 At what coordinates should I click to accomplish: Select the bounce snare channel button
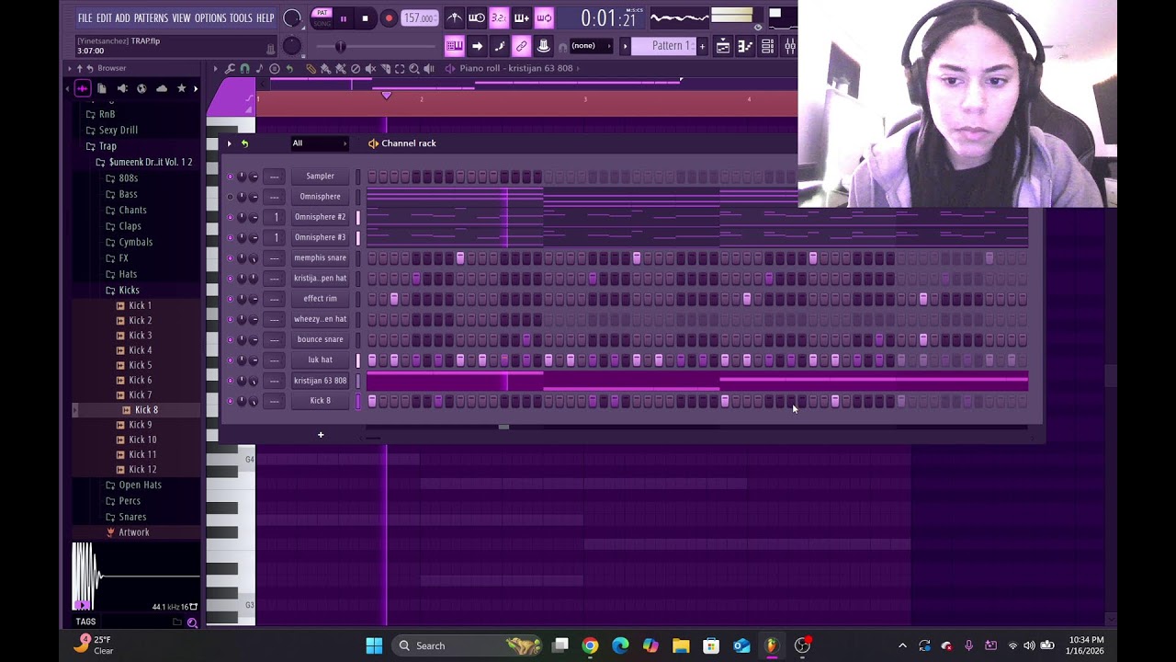(320, 339)
